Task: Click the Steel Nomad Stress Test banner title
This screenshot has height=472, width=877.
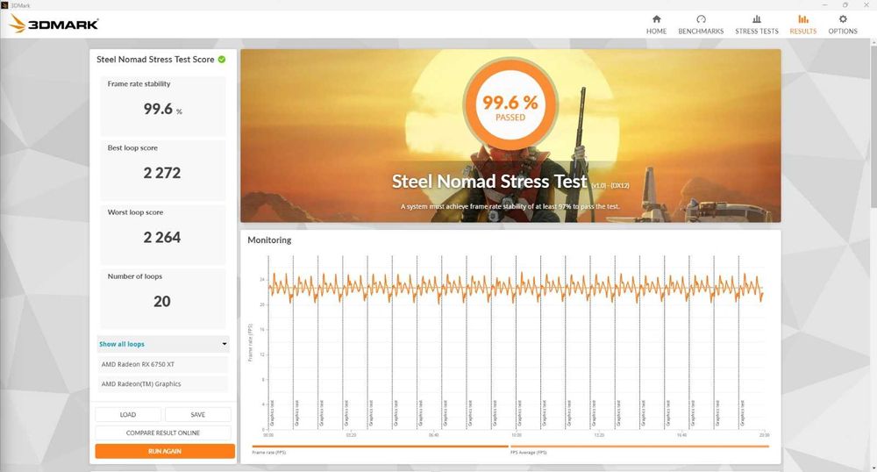Action: [x=489, y=182]
